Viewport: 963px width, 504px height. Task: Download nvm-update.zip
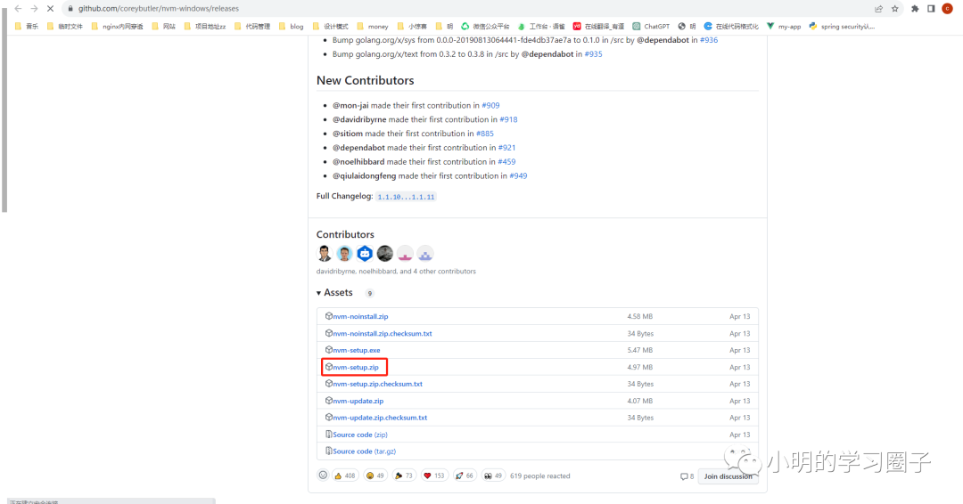(x=358, y=401)
